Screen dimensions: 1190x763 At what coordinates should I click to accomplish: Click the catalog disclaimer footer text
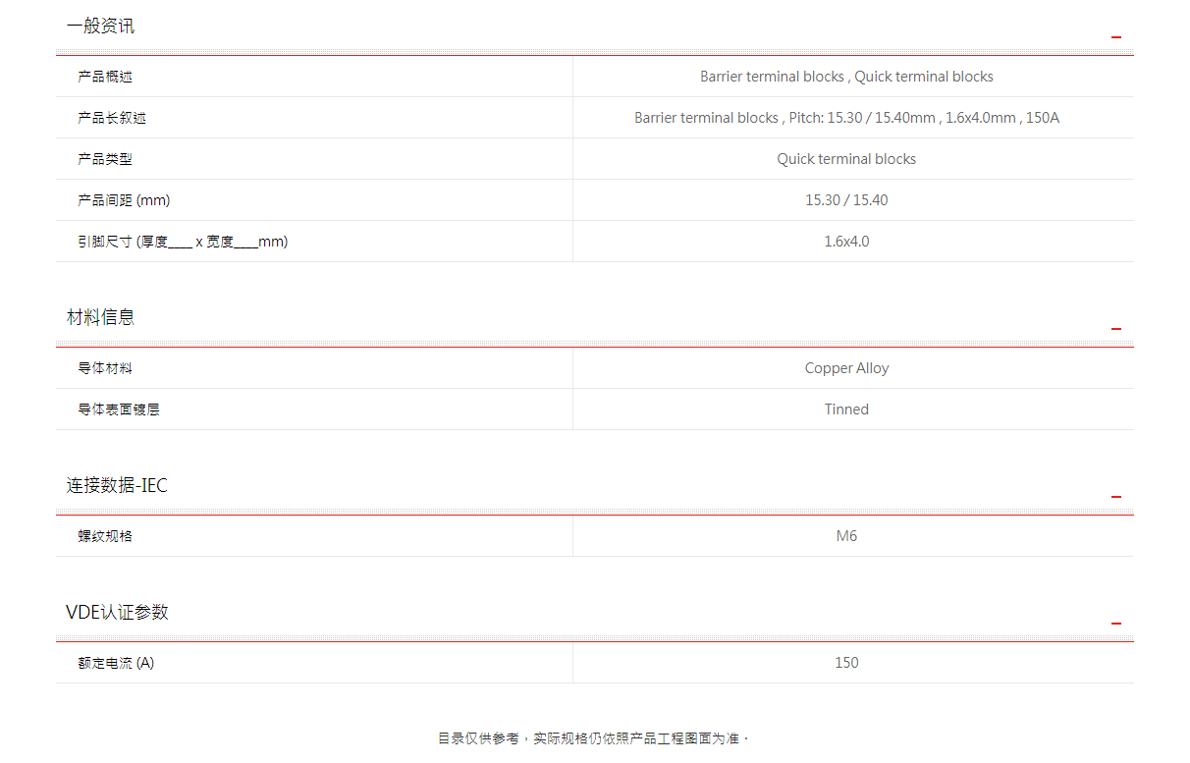(x=593, y=738)
